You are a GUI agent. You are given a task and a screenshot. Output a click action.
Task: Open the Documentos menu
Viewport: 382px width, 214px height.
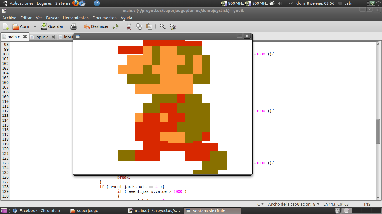tap(105, 18)
